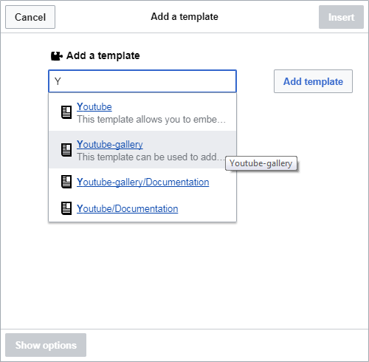This screenshot has height=362, width=369.
Task: Click the Youtube/Documentation page icon
Action: coord(66,208)
